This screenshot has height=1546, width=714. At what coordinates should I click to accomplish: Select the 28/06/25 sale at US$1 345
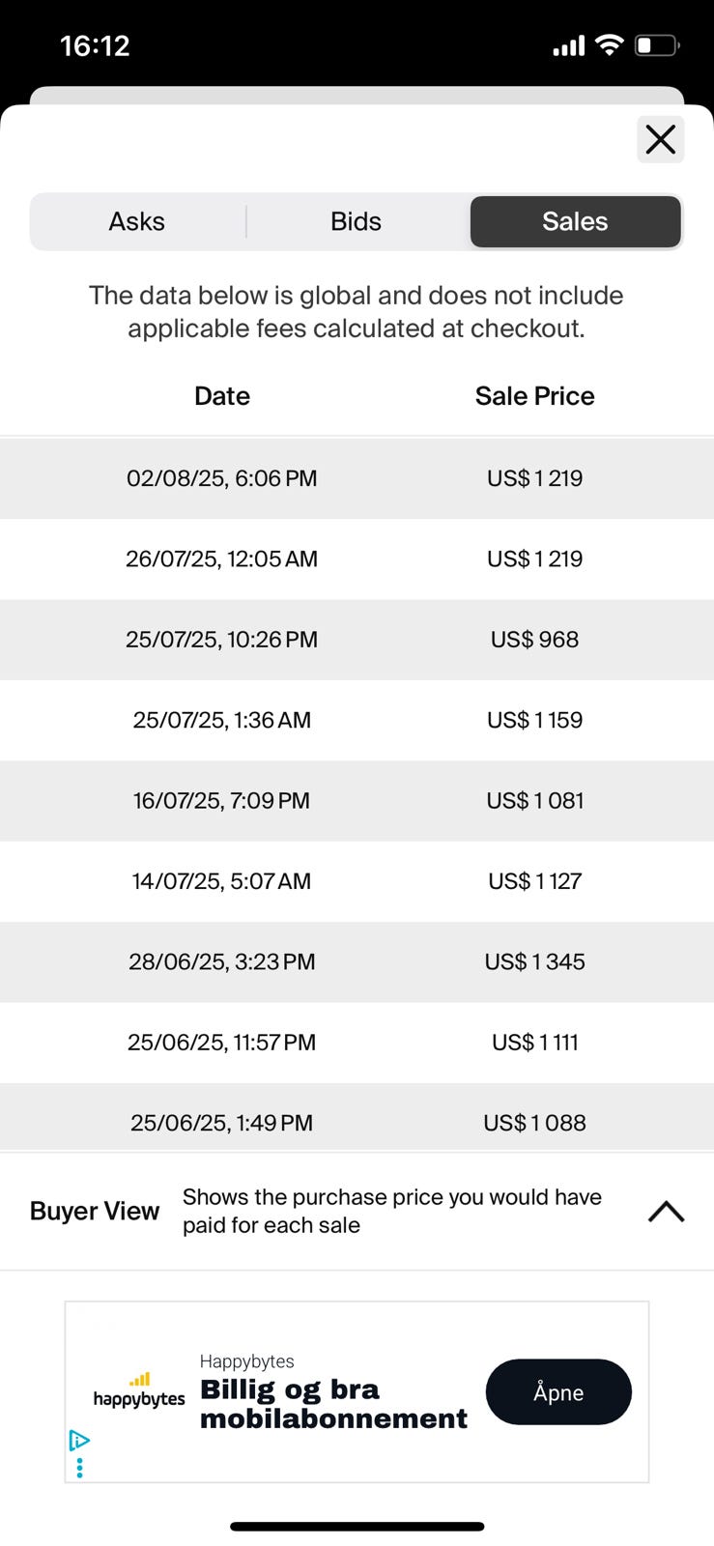(357, 962)
